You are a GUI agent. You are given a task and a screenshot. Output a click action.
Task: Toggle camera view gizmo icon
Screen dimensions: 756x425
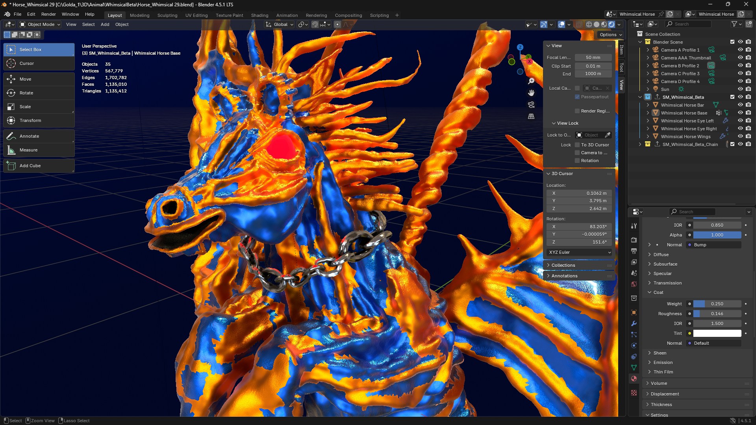(x=531, y=105)
